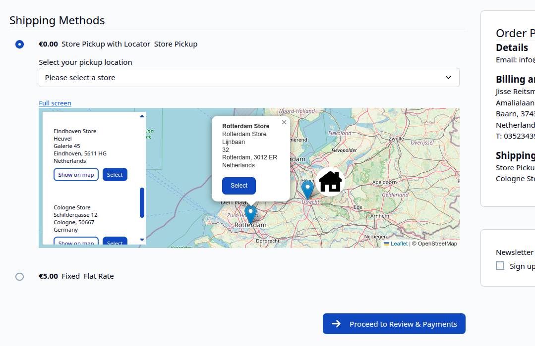Screen dimensions: 535x346
Task: Click the Flevopolder label on map
Action: point(344,150)
